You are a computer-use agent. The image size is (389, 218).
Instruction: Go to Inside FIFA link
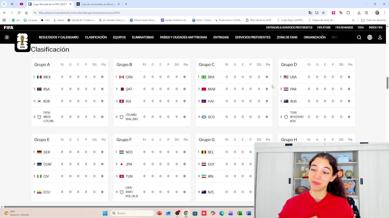tap(376, 28)
